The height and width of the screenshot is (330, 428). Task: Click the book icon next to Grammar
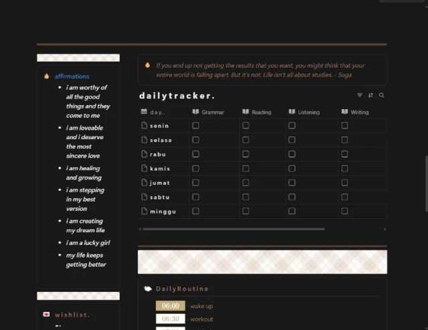tap(195, 112)
